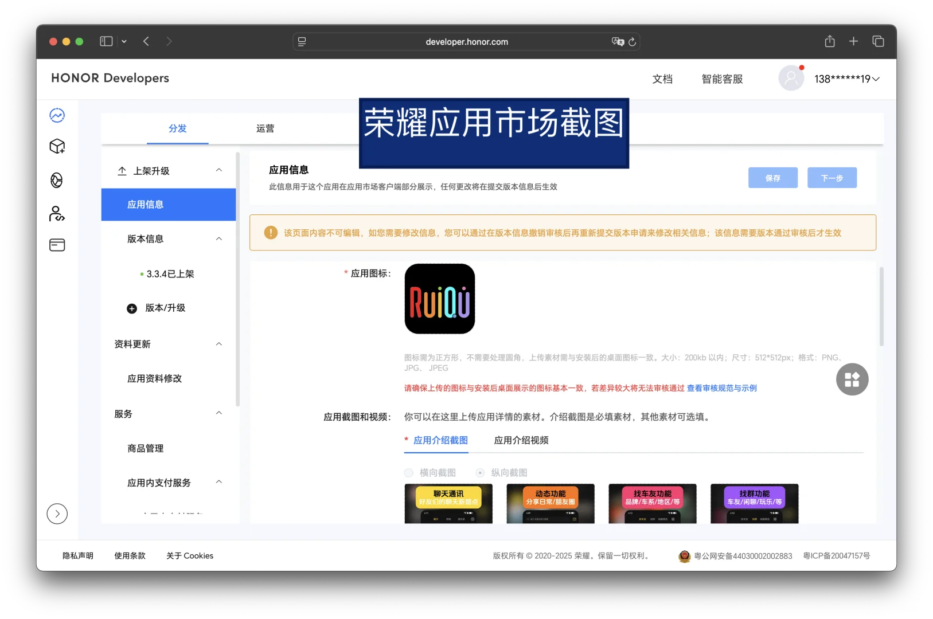Viewport: 933px width, 619px height.
Task: Open the cube app management icon
Action: (57, 146)
